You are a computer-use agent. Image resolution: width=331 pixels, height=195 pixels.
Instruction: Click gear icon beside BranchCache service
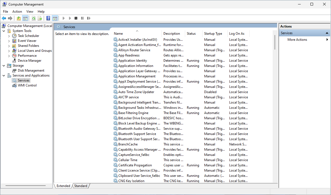[115, 144]
